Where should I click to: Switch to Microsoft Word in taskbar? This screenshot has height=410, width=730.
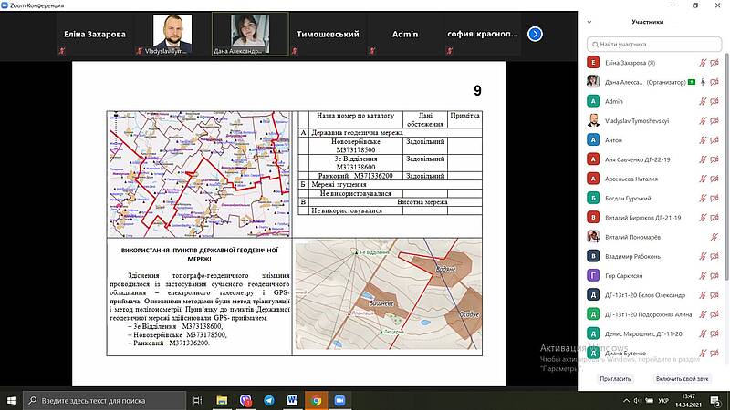coord(292,400)
